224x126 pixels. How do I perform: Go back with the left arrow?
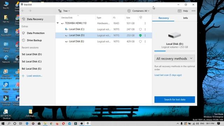click(23, 11)
